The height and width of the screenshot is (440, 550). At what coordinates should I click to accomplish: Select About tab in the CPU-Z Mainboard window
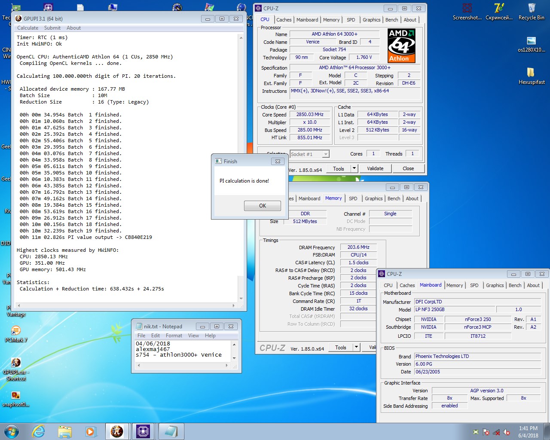pyautogui.click(x=533, y=285)
